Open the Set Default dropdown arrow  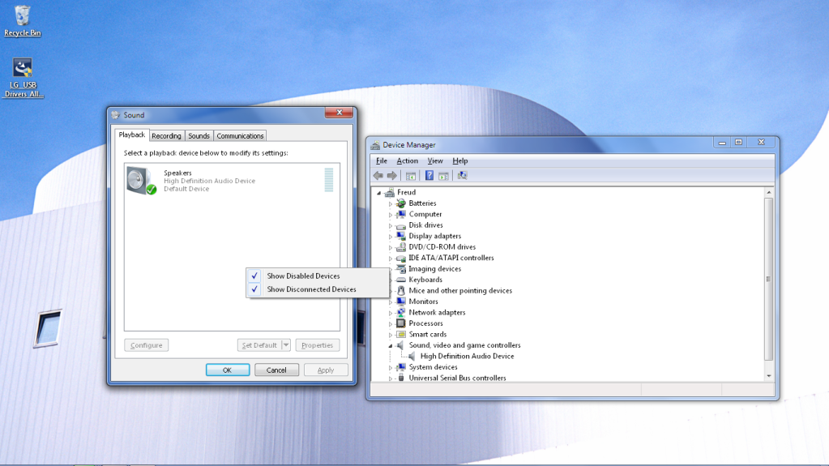tap(286, 345)
